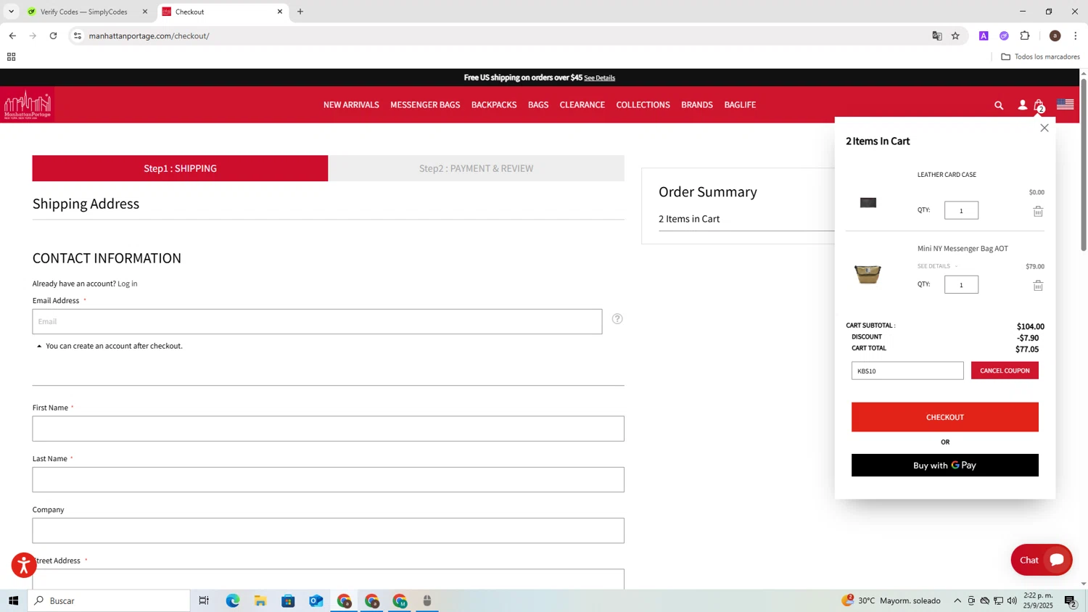Open the accessibility widget icon
Image resolution: width=1088 pixels, height=612 pixels.
coord(23,565)
